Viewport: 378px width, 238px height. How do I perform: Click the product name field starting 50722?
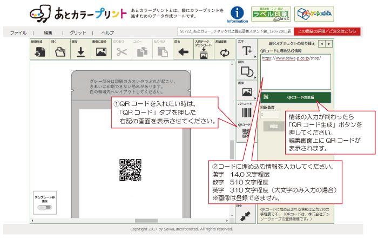point(235,31)
